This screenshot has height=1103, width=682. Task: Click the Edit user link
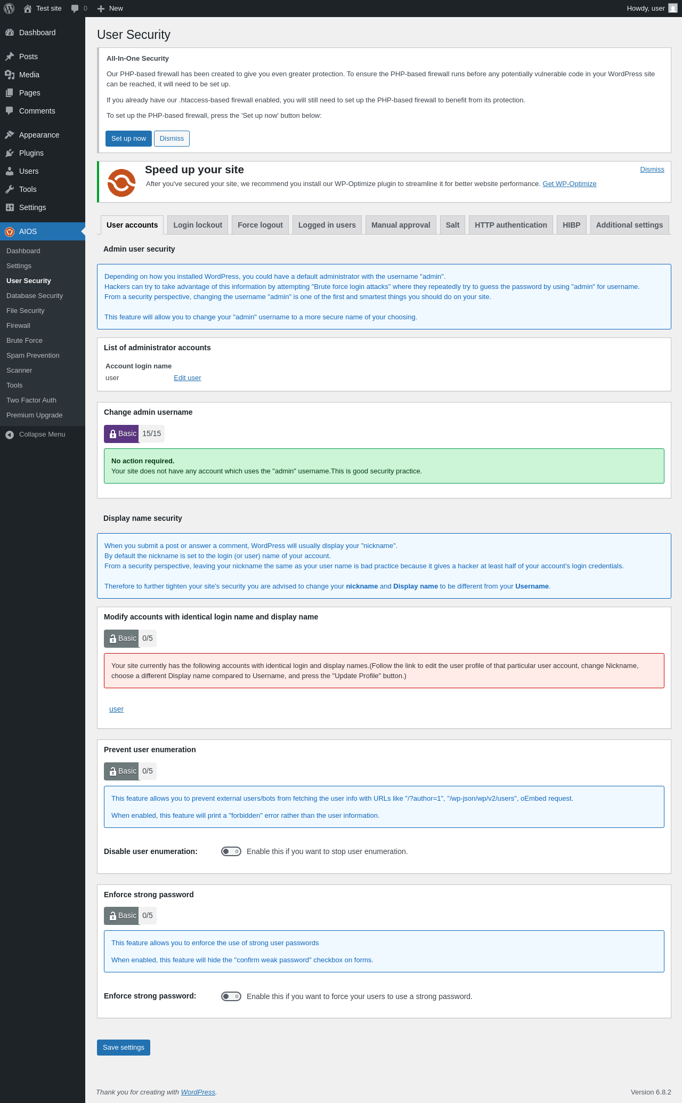(x=188, y=378)
